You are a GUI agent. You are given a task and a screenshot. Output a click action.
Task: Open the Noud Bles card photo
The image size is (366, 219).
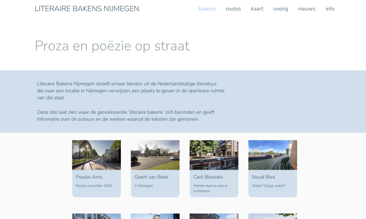click(x=273, y=155)
